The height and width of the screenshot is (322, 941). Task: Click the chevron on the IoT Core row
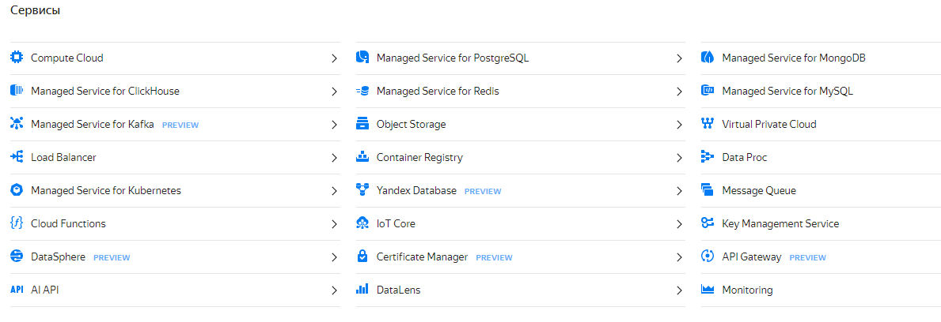(679, 224)
